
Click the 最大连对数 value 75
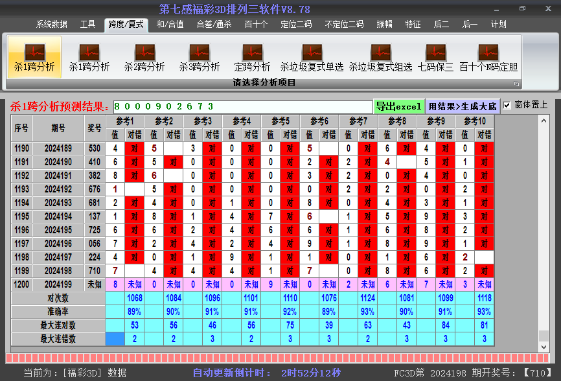click(290, 325)
